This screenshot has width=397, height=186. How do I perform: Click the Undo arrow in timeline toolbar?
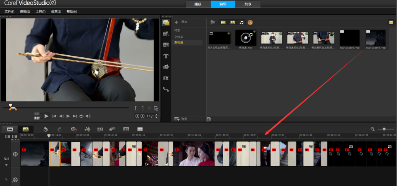[x=46, y=129]
